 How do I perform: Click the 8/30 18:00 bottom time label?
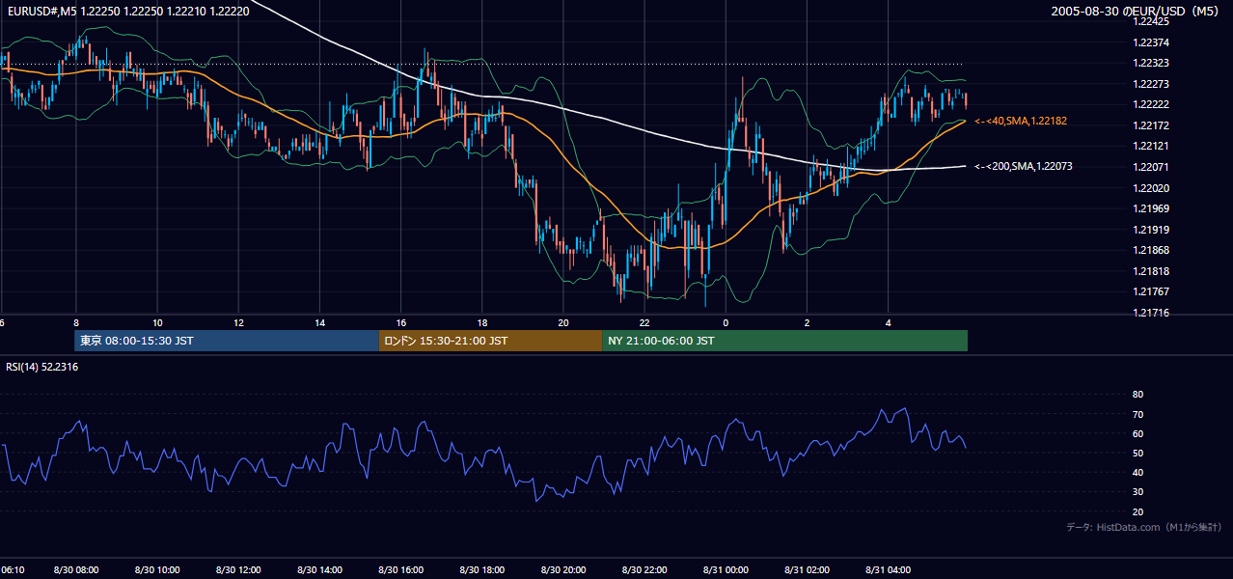[x=481, y=570]
